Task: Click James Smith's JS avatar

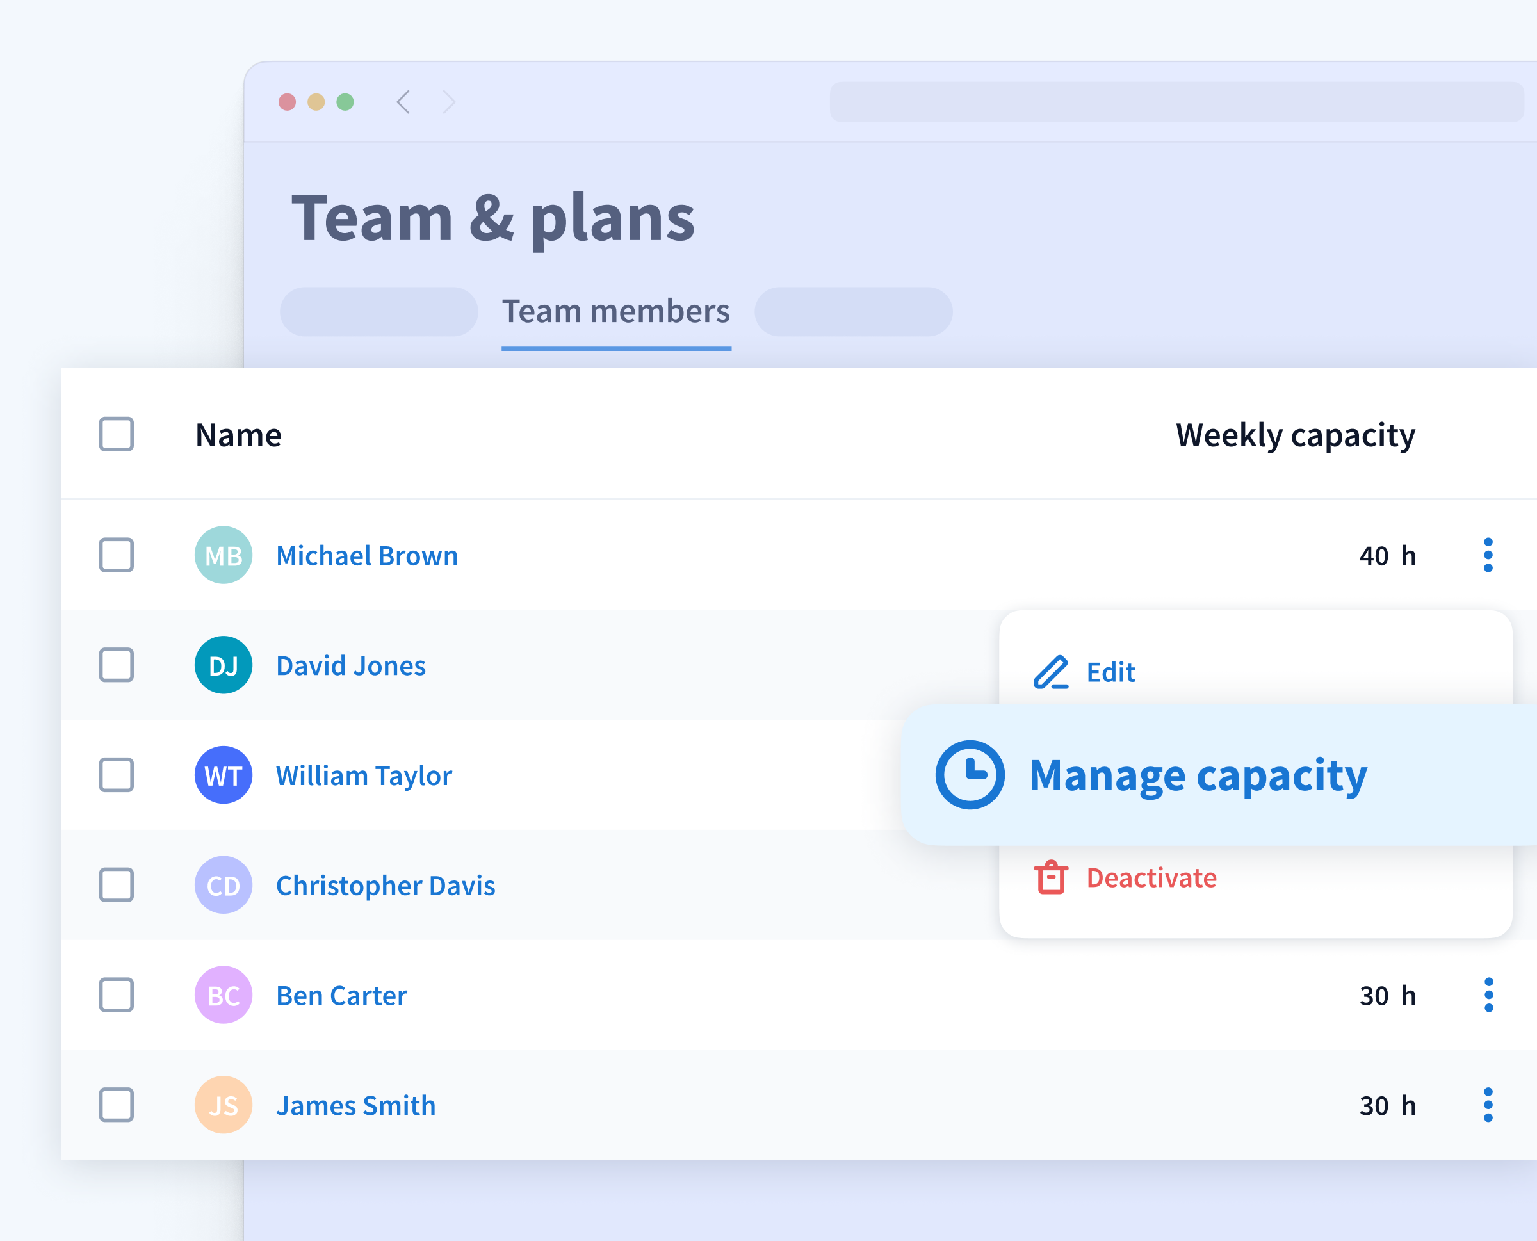Action: point(223,1105)
